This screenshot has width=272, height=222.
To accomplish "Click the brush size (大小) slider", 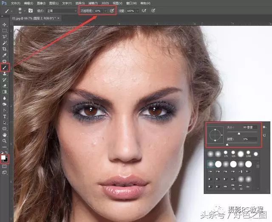I will (x=238, y=133).
